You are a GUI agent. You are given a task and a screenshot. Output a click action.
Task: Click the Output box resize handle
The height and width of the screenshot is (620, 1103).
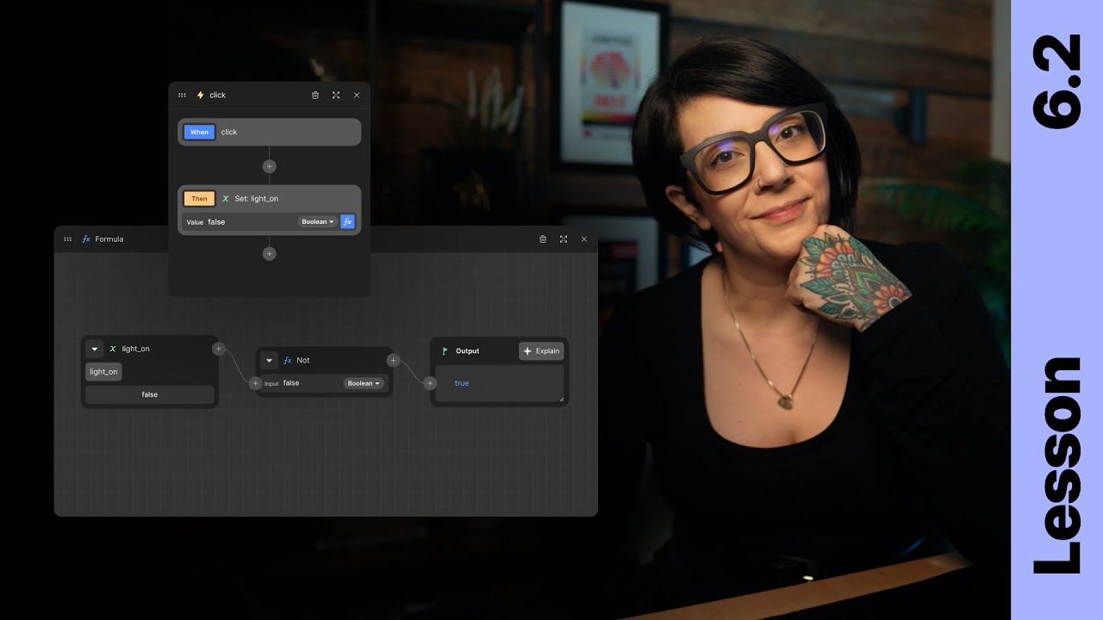561,399
